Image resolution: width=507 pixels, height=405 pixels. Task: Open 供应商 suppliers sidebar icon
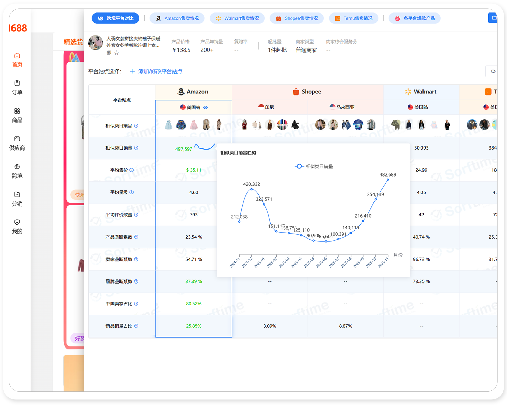(x=17, y=139)
